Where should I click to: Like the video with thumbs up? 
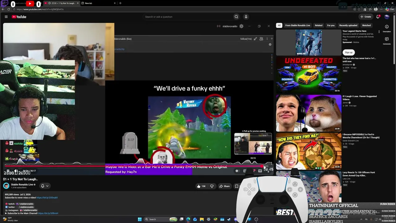(x=201, y=186)
